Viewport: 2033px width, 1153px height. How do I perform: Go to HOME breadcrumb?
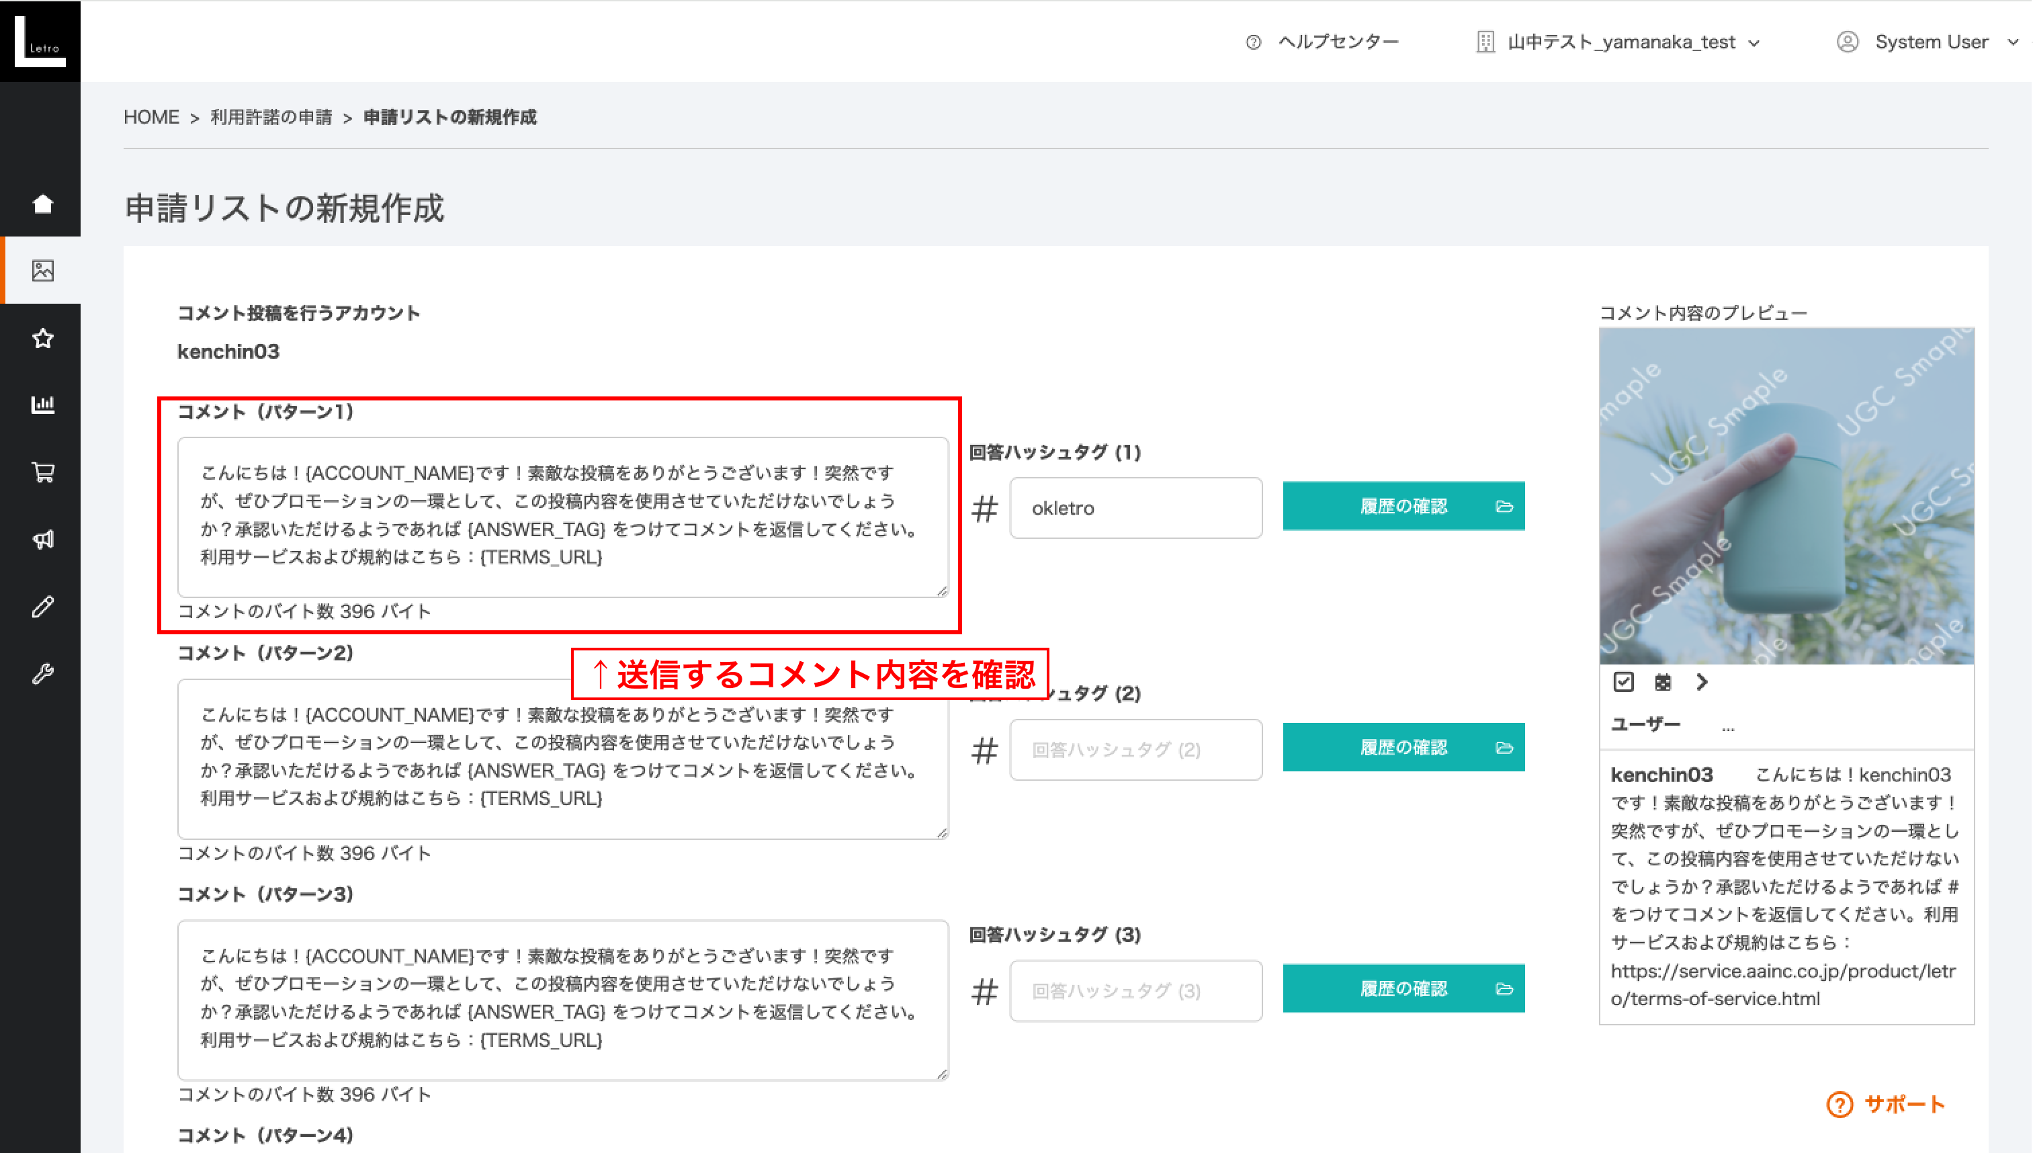point(151,117)
